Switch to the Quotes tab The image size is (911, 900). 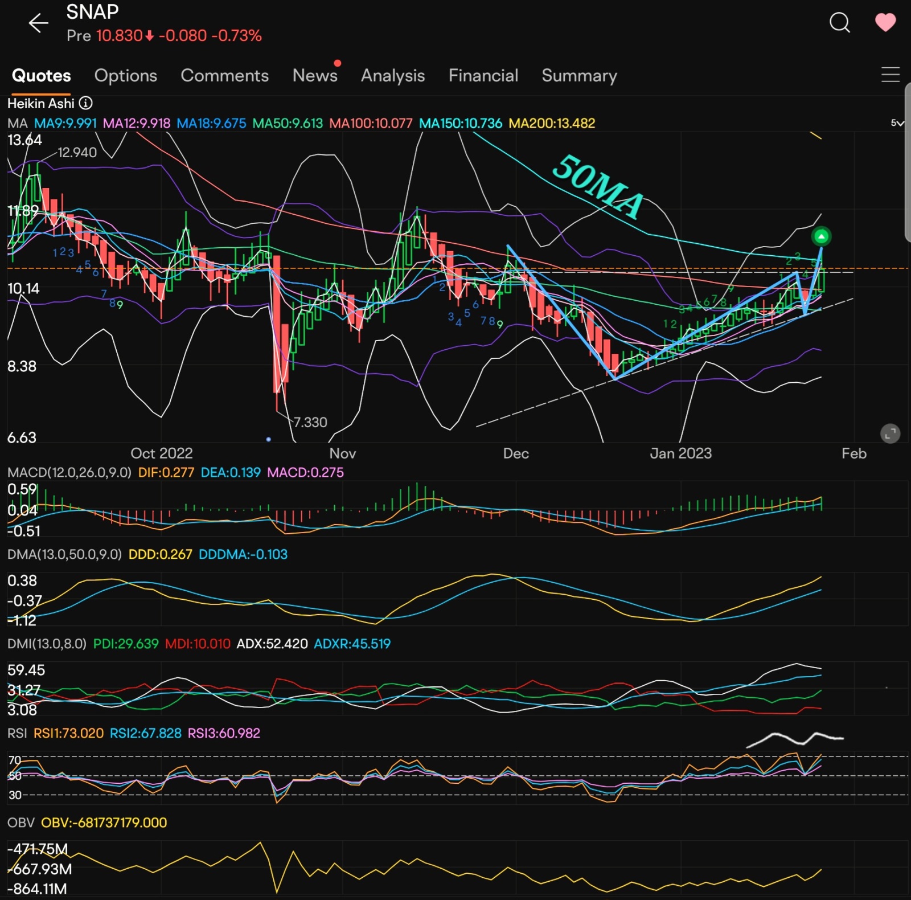[x=42, y=76]
